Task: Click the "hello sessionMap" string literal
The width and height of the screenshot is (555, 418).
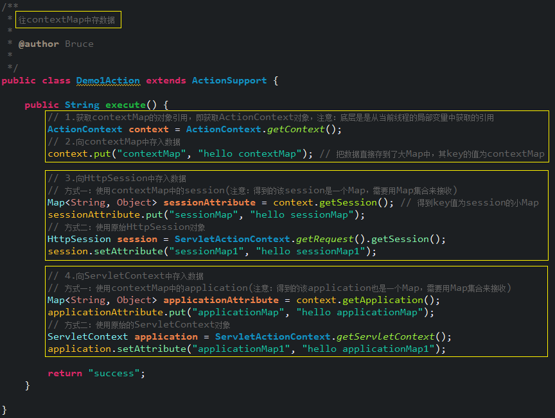Action: (302, 215)
